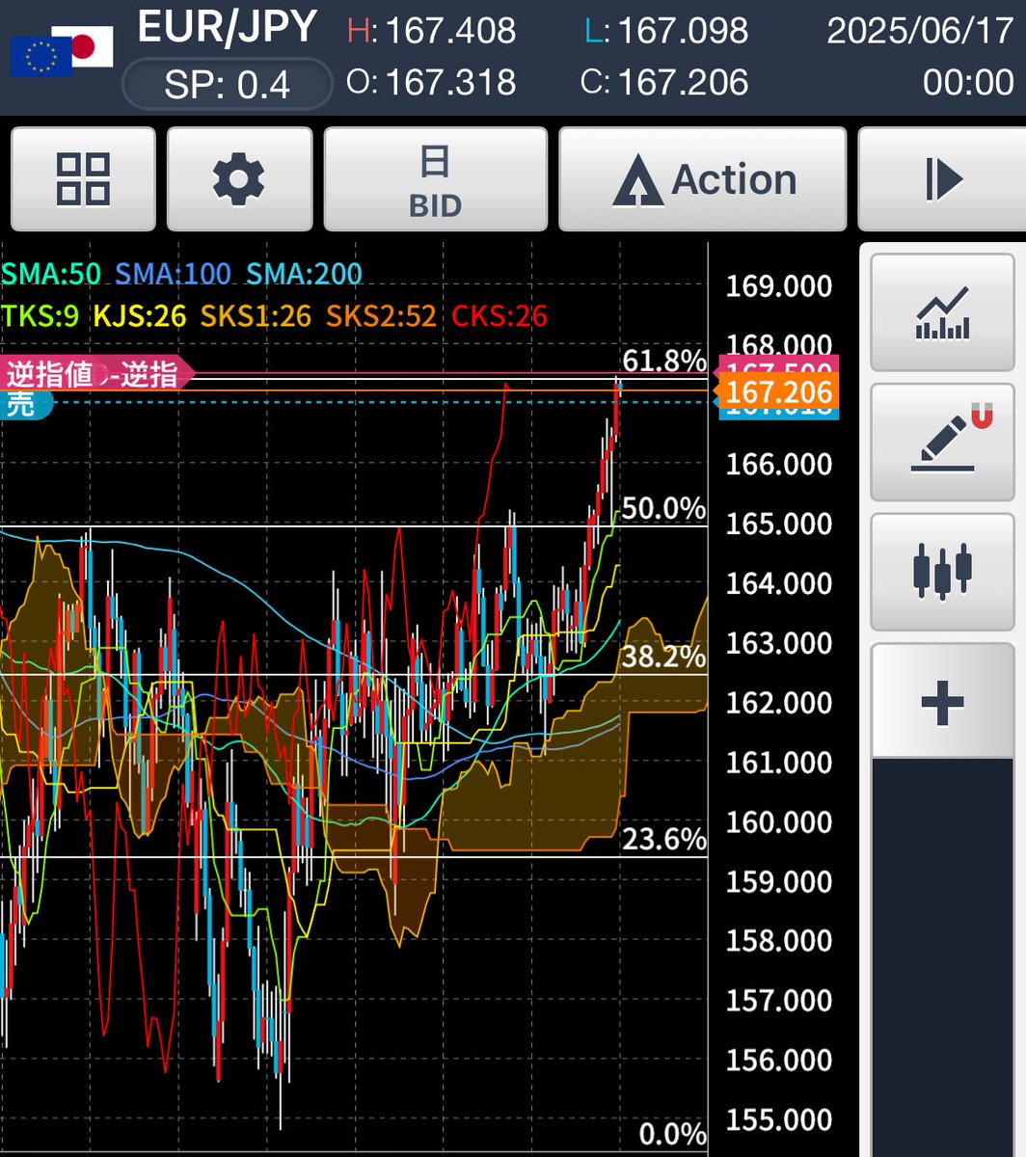Tap the KJS:26 Ichimoku label

140,315
